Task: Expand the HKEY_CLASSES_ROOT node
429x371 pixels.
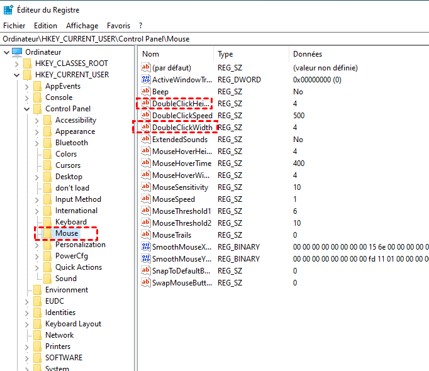Action: click(x=17, y=64)
